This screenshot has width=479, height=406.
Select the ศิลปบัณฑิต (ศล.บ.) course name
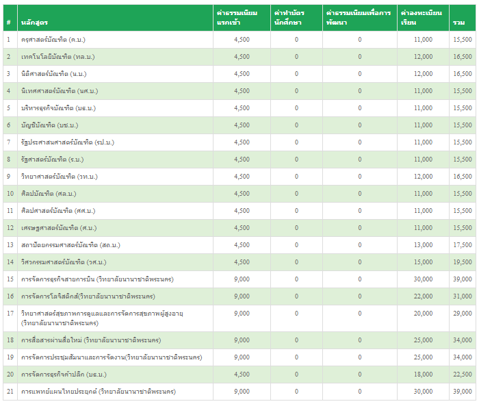coord(49,194)
